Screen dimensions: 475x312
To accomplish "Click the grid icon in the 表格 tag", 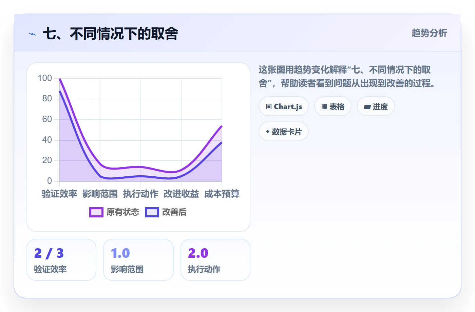I will tap(324, 107).
